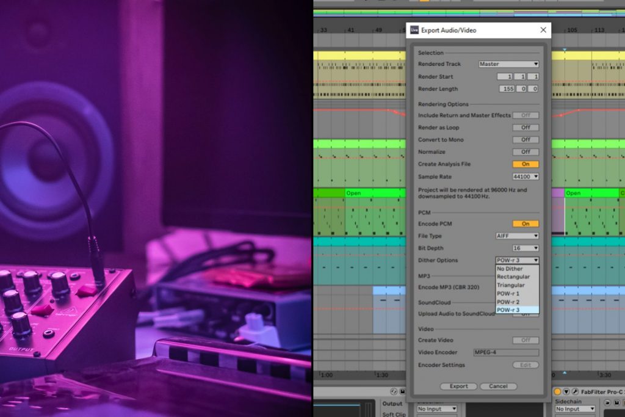Open the Rendered Track dropdown set to Master
The width and height of the screenshot is (625, 417).
pos(508,63)
